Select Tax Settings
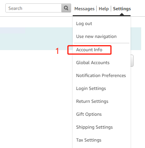Screen dimensions: 145x148 89,140
